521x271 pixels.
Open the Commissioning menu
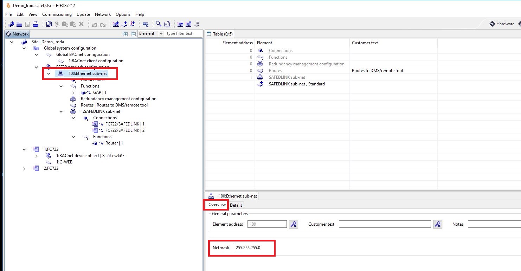pyautogui.click(x=57, y=14)
